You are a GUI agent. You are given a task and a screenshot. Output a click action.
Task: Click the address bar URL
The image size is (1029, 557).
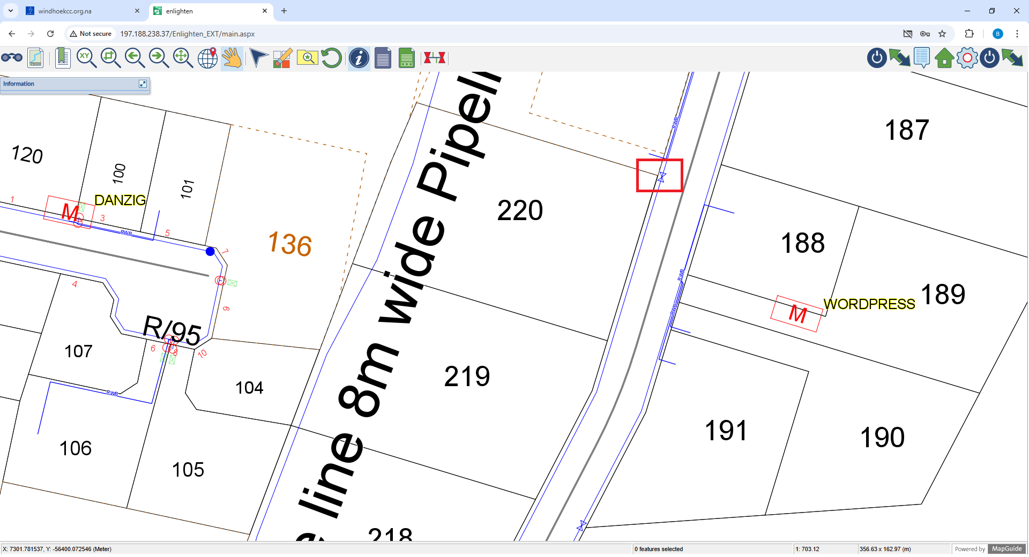click(187, 34)
